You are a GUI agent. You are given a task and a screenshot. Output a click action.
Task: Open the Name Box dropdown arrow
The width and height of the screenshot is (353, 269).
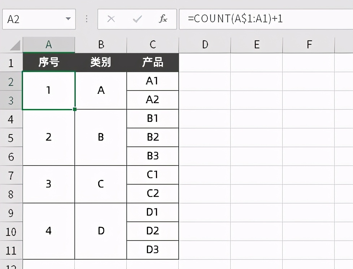(x=68, y=19)
